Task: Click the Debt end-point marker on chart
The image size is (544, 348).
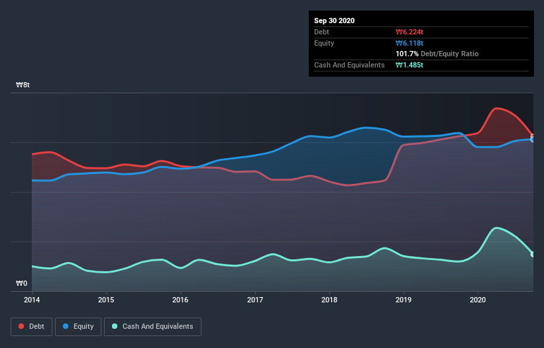Action: [533, 136]
